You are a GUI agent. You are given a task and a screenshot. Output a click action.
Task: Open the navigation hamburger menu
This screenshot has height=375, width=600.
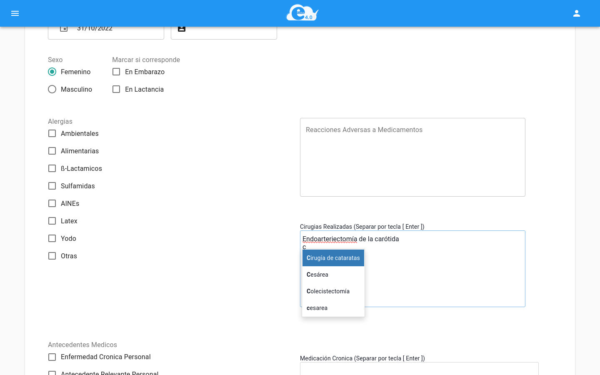[15, 13]
